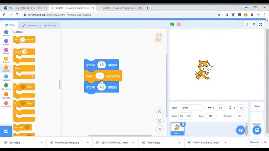Screen dimensions: 269x151
Task: Click the sprite pane vertical scrollbar
Action: (x=246, y=130)
